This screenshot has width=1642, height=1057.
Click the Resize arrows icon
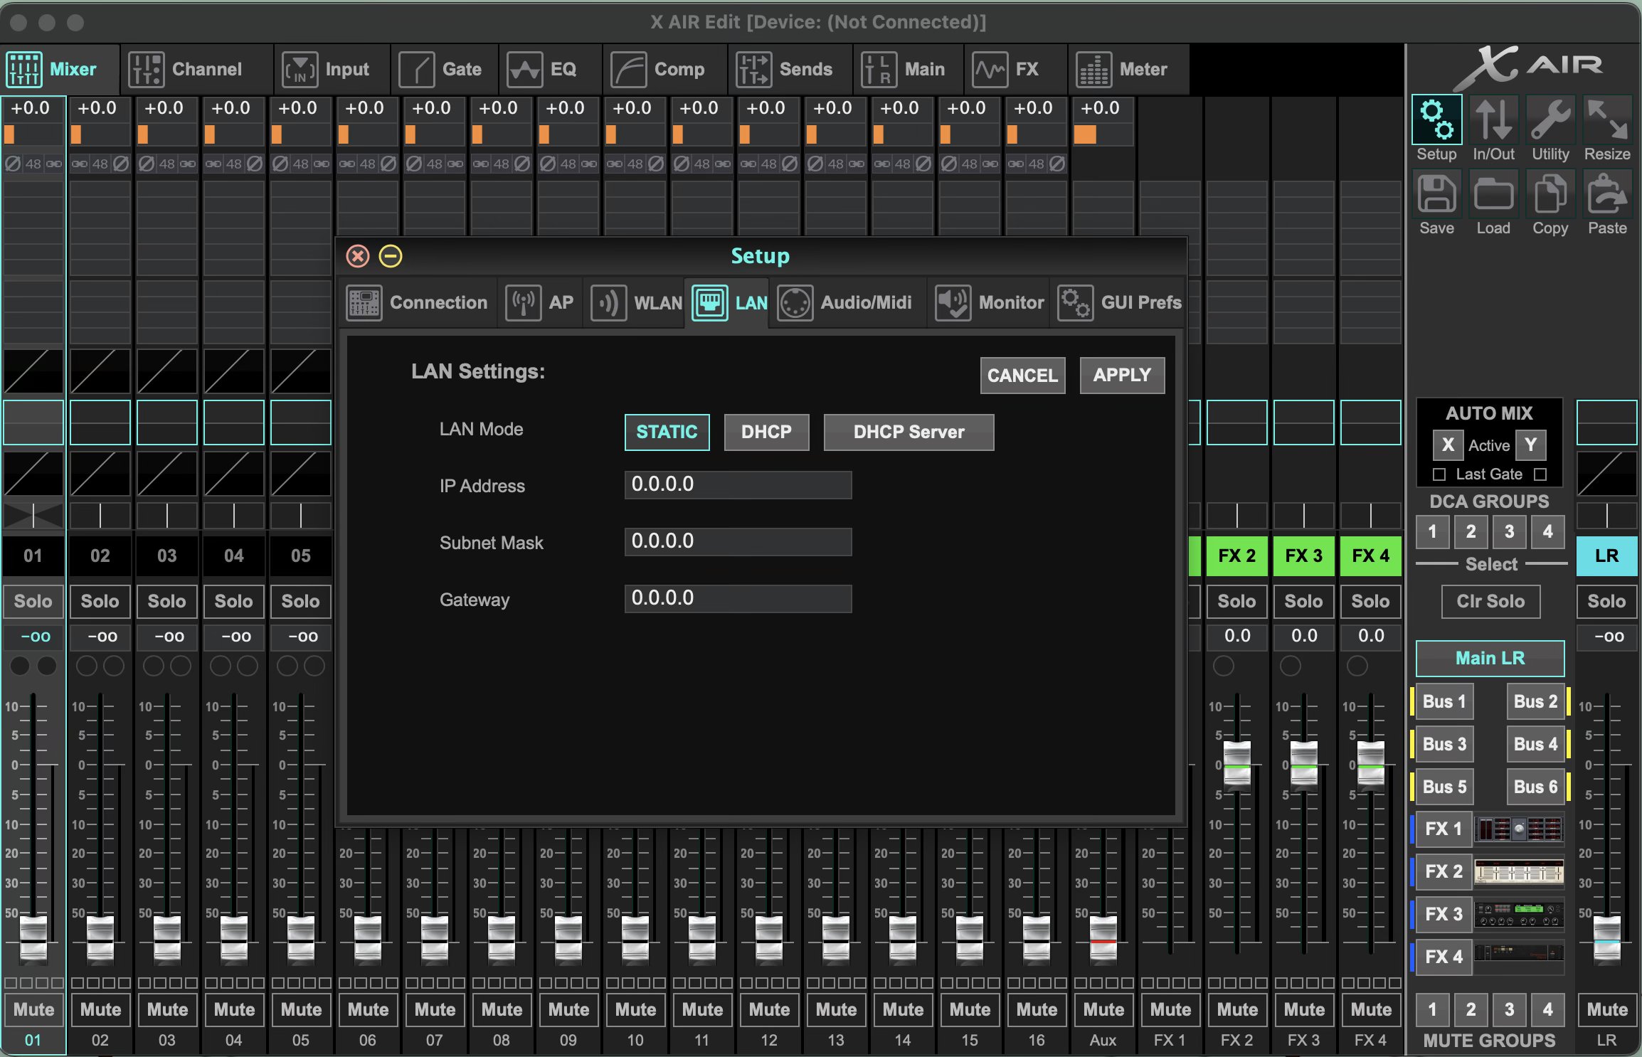coord(1607,120)
